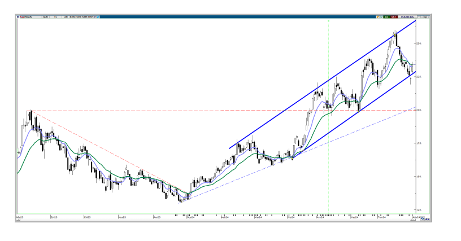Click the PGSUS symbol input field

[29, 17]
